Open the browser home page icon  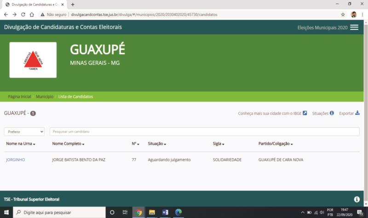32,15
